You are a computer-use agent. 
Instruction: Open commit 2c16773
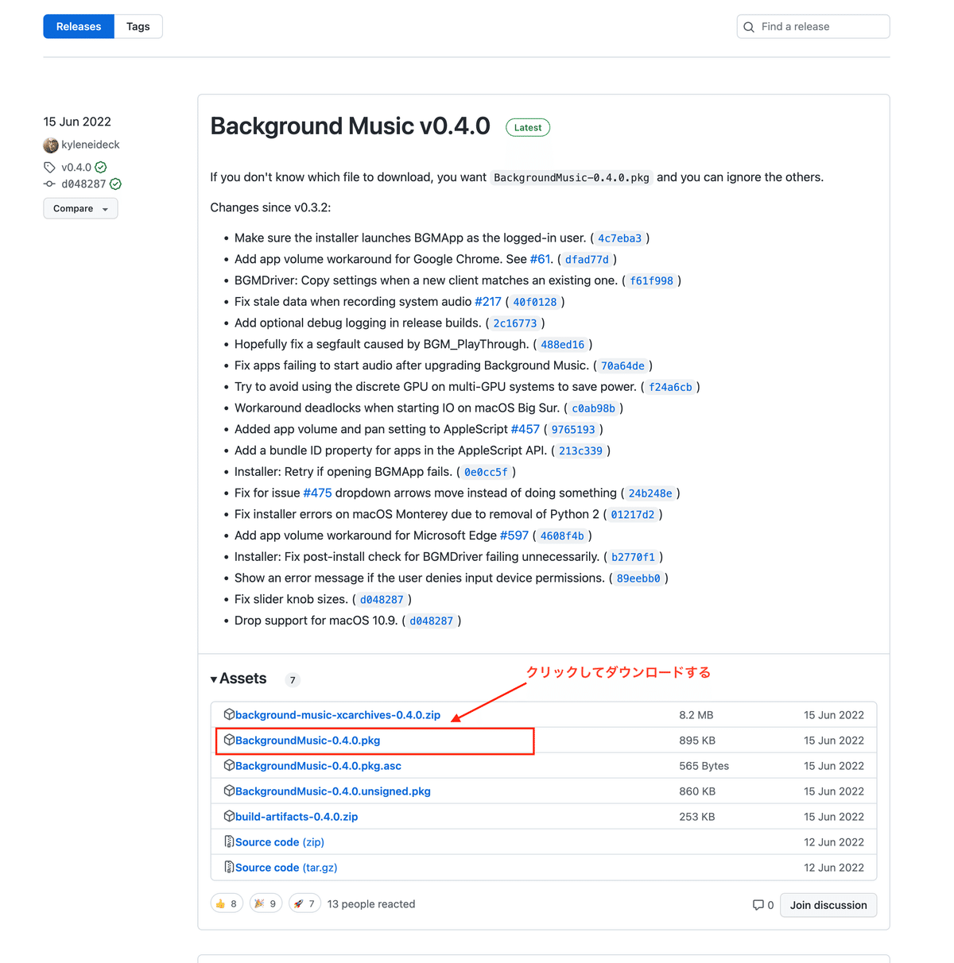pyautogui.click(x=515, y=323)
